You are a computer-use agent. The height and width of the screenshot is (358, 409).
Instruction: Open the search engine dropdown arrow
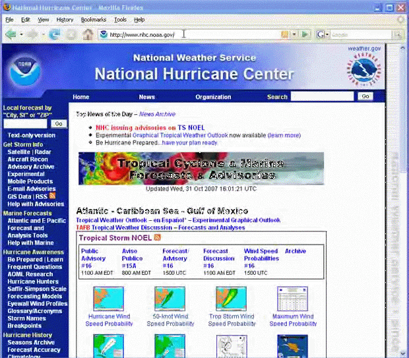click(327, 34)
